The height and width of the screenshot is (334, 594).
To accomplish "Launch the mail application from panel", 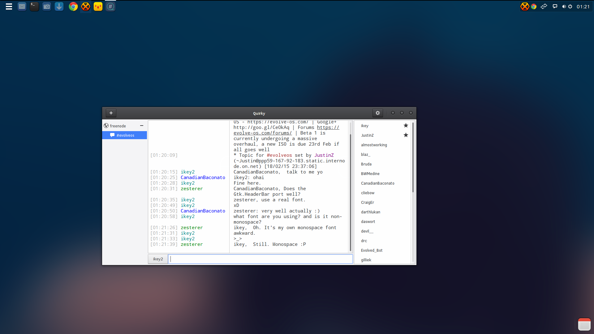I will coord(22,6).
